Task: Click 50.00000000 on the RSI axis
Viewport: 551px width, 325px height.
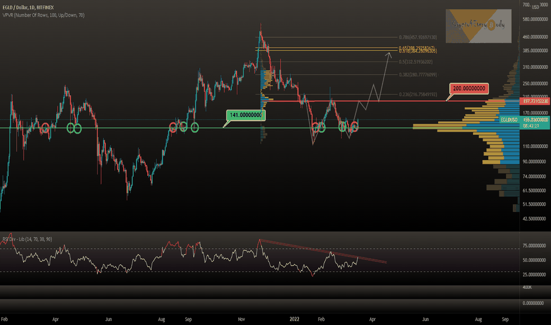Action: (x=534, y=260)
